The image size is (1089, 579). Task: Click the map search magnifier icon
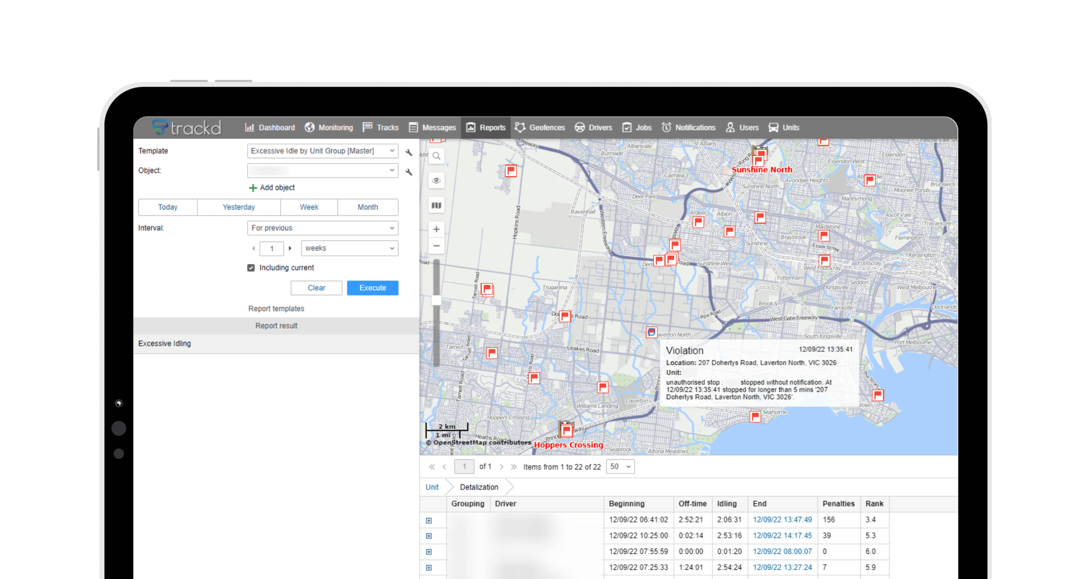tap(436, 156)
